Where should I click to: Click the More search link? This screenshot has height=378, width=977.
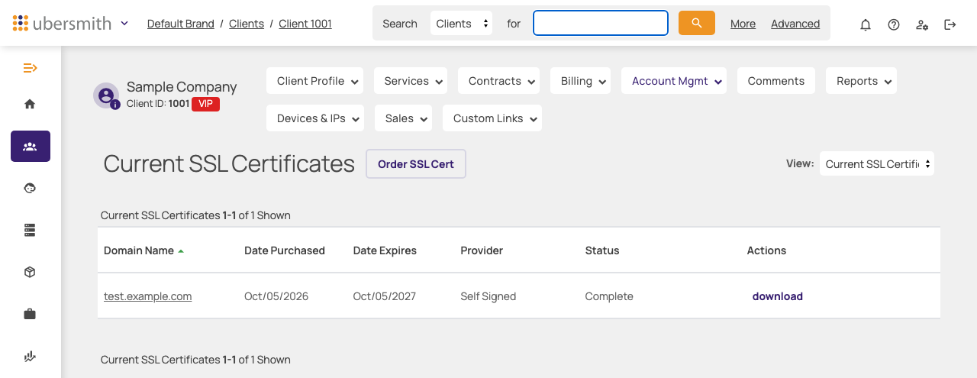743,24
